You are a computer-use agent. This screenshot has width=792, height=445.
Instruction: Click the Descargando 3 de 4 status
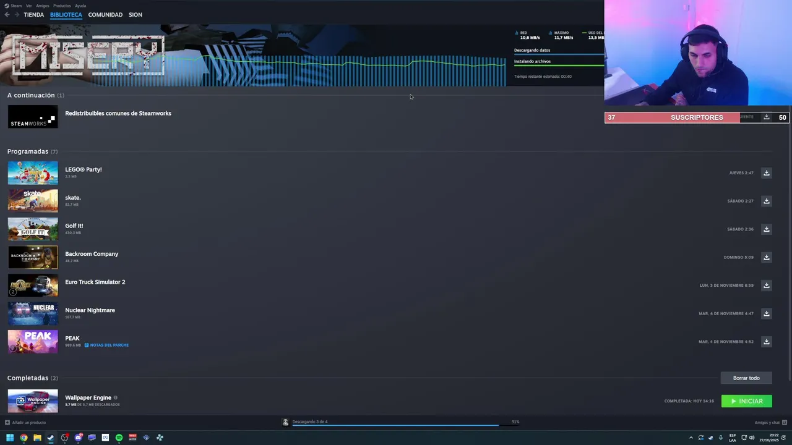click(x=310, y=422)
